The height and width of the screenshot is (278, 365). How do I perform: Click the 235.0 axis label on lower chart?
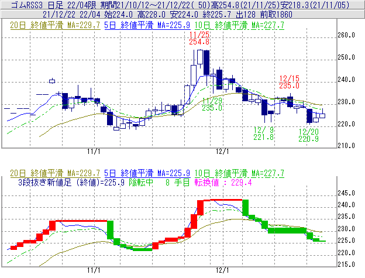(x=346, y=217)
